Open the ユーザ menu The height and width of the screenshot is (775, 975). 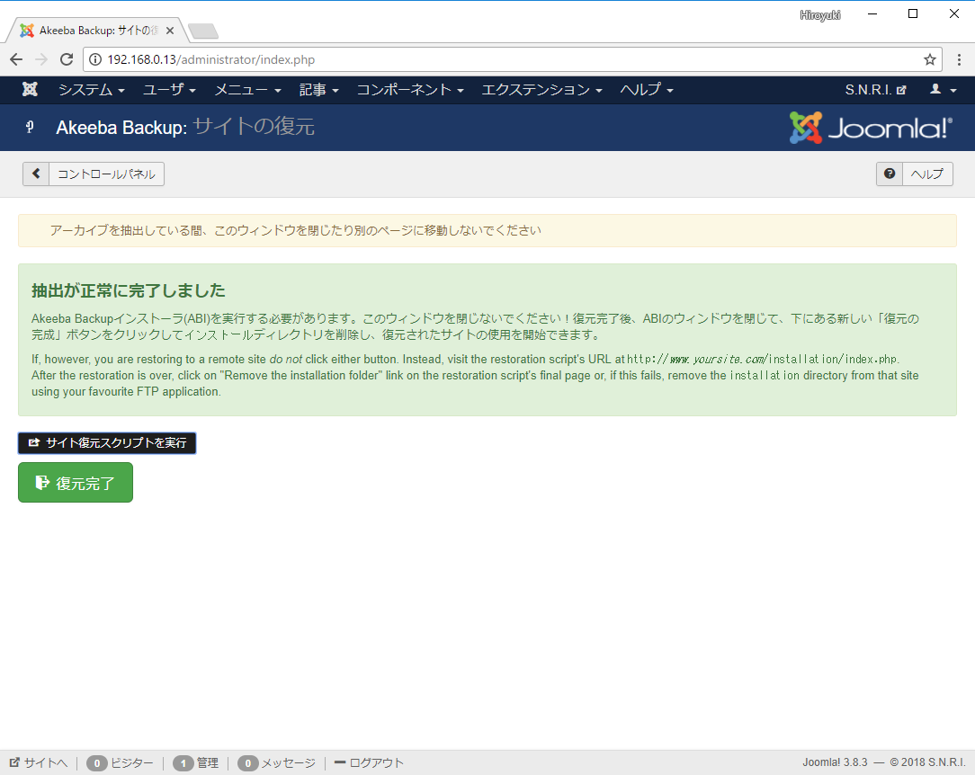coord(169,90)
